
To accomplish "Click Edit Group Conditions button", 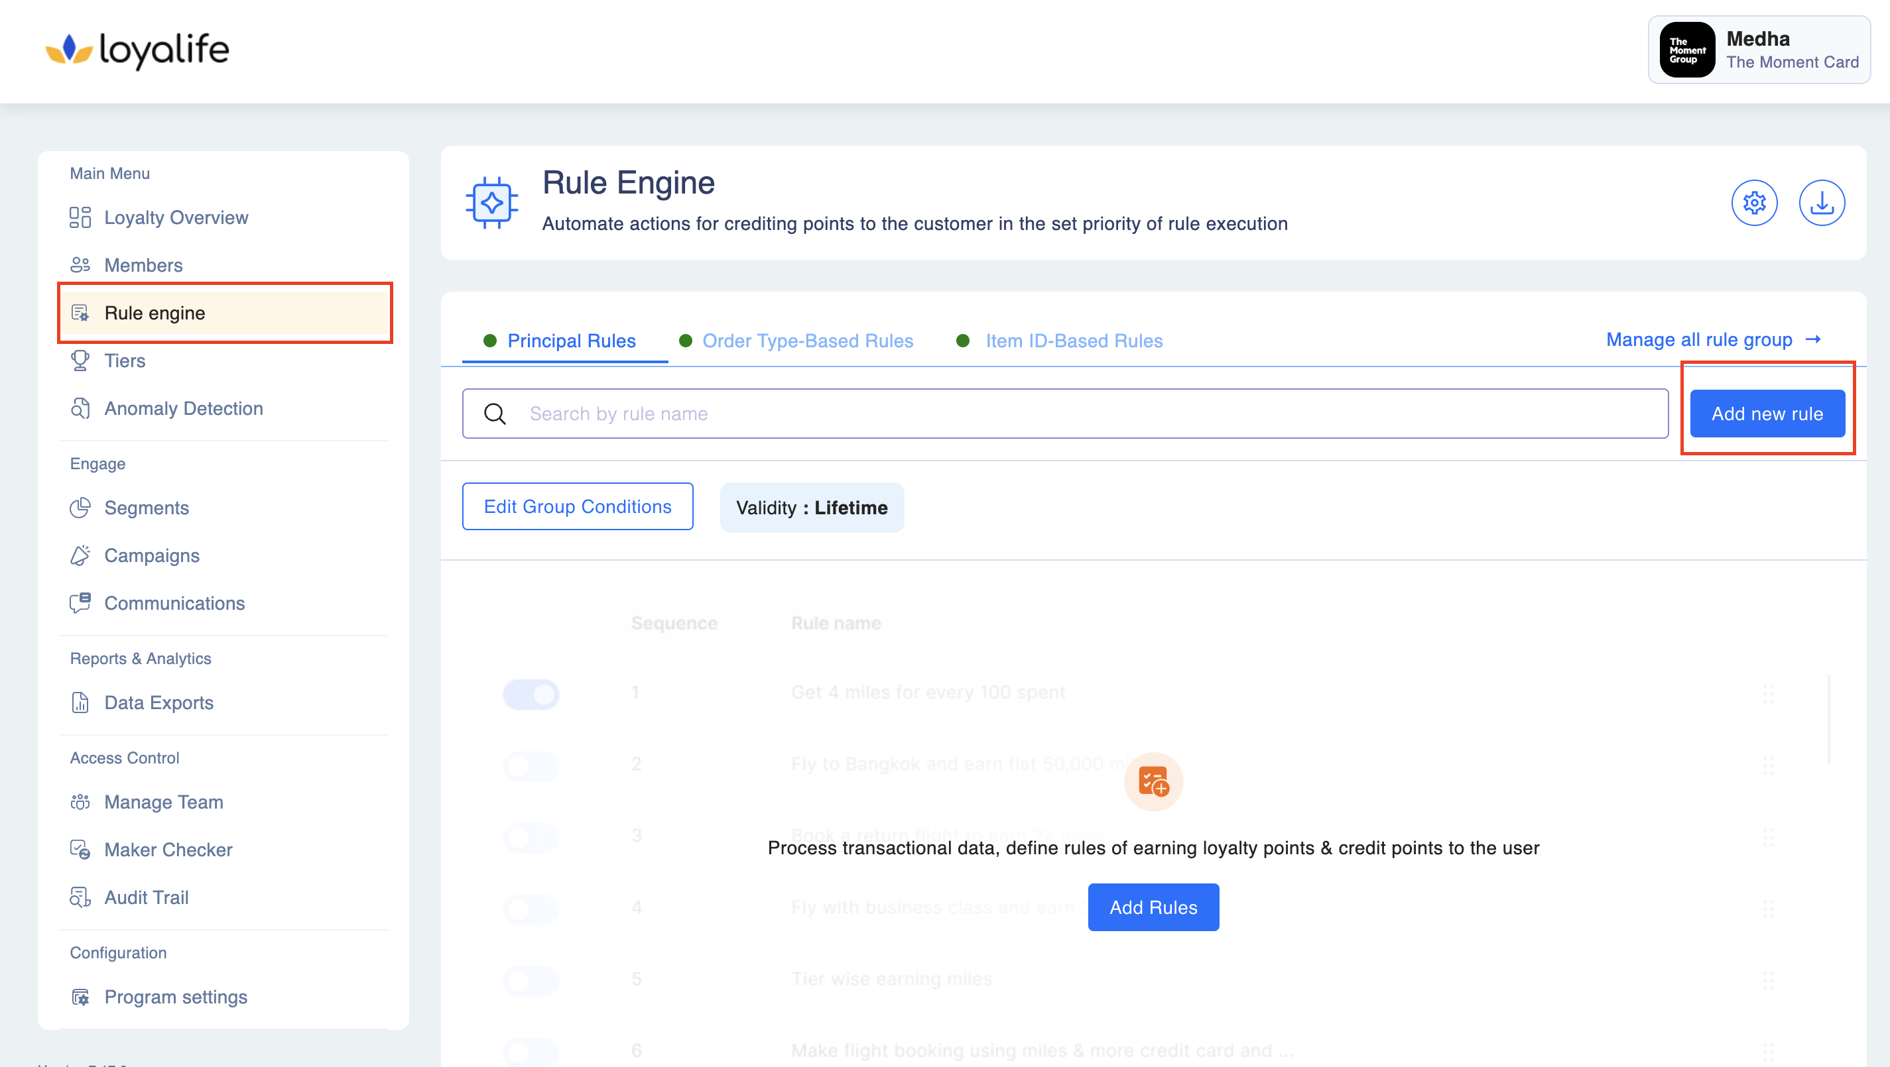I will (577, 507).
